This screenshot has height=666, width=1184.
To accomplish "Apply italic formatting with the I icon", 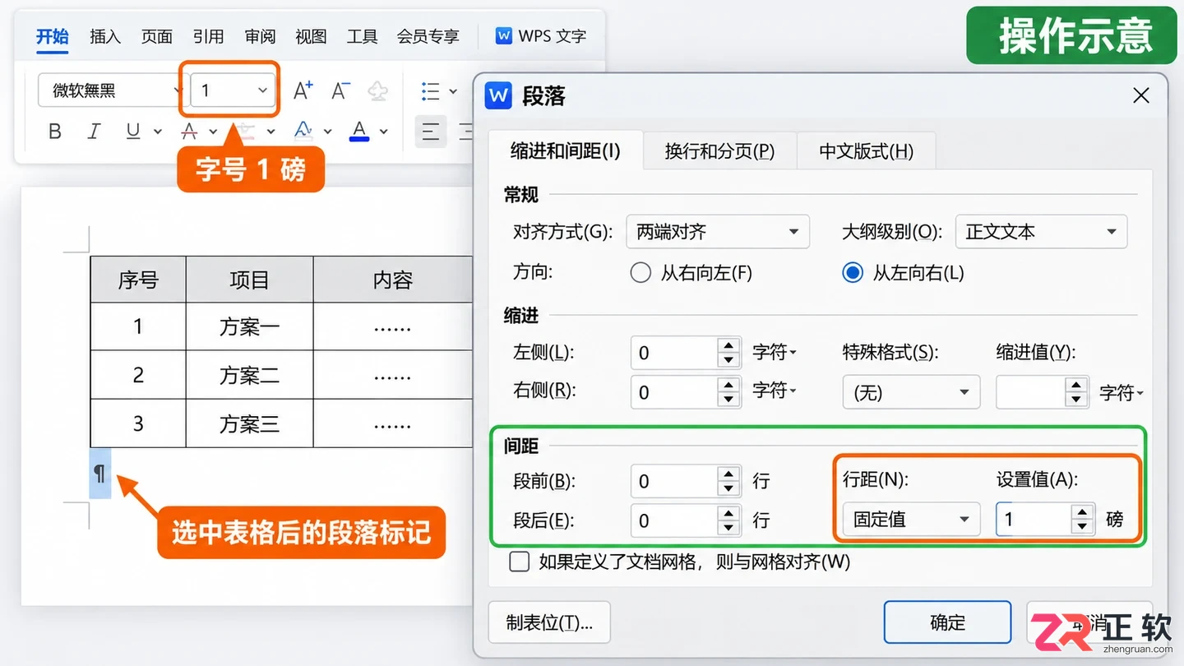I will [94, 132].
